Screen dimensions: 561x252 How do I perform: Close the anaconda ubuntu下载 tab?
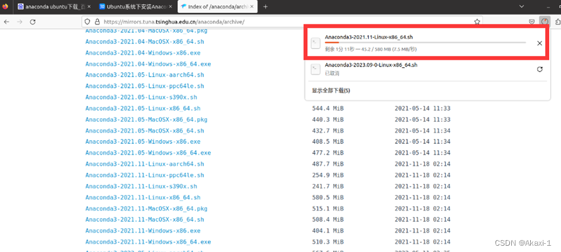point(89,6)
